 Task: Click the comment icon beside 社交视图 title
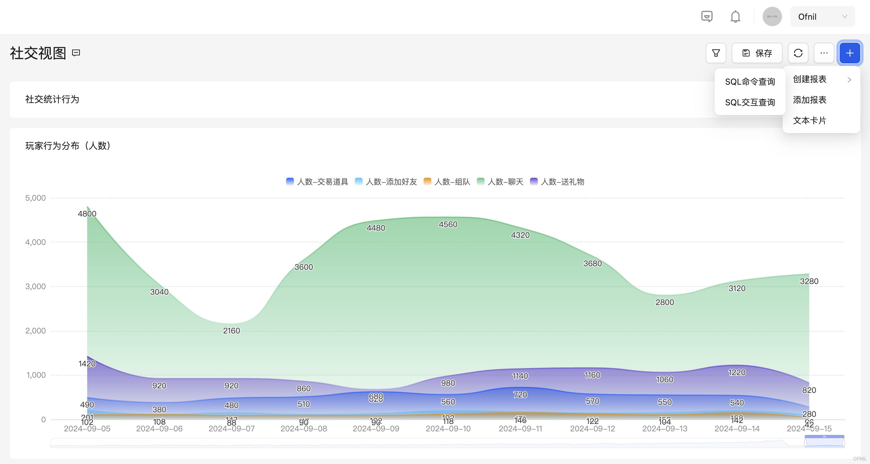76,53
